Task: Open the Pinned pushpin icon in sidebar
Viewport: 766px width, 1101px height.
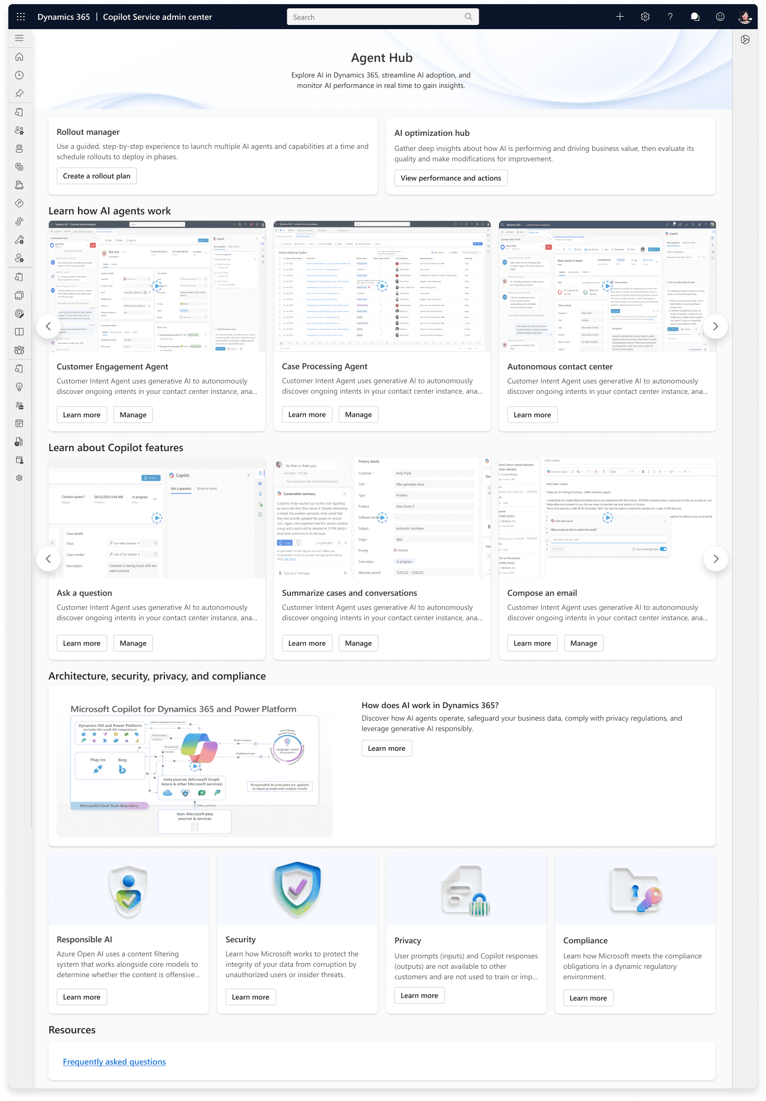Action: (19, 93)
